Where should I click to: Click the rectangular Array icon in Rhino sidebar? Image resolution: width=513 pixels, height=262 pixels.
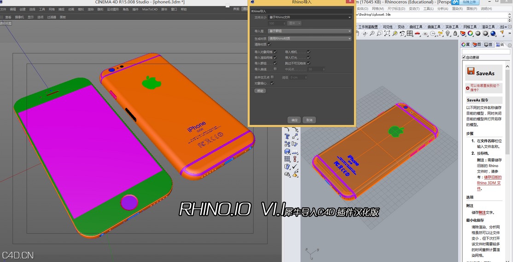(287, 159)
